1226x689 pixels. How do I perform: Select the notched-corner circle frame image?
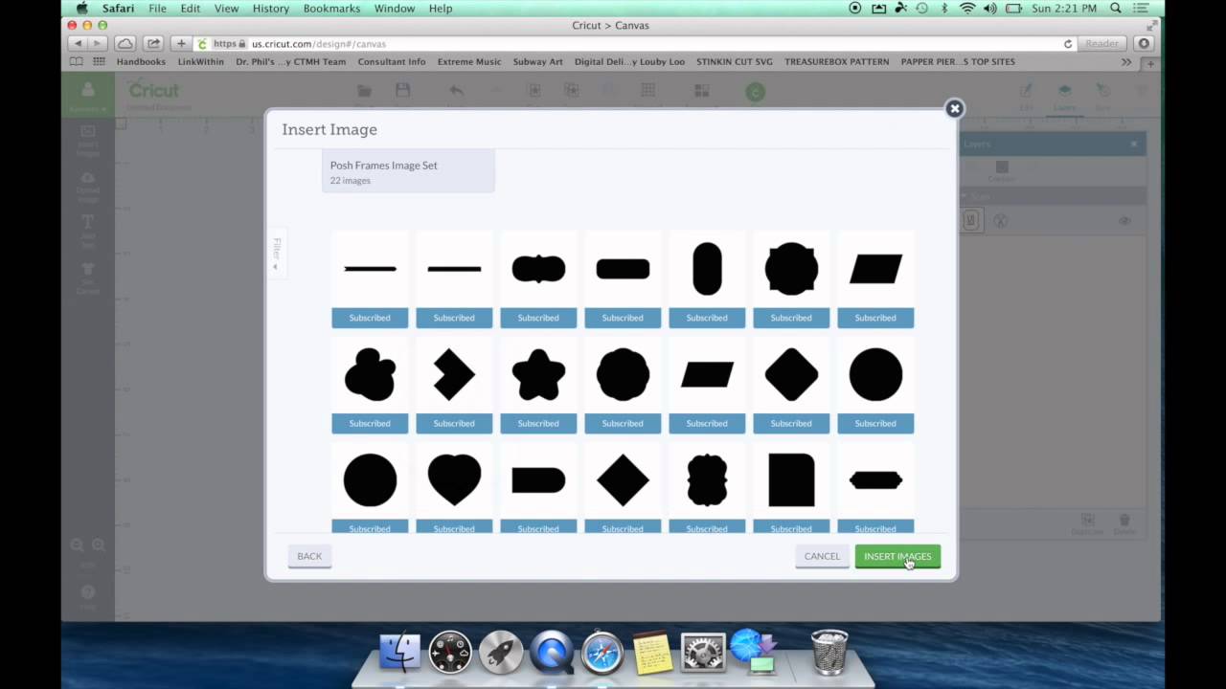point(791,269)
